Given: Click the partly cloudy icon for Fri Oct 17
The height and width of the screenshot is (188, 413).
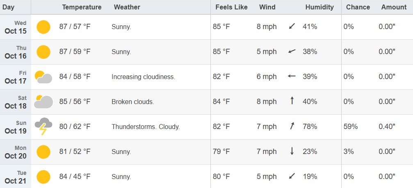Looking at the screenshot, I should [43, 77].
